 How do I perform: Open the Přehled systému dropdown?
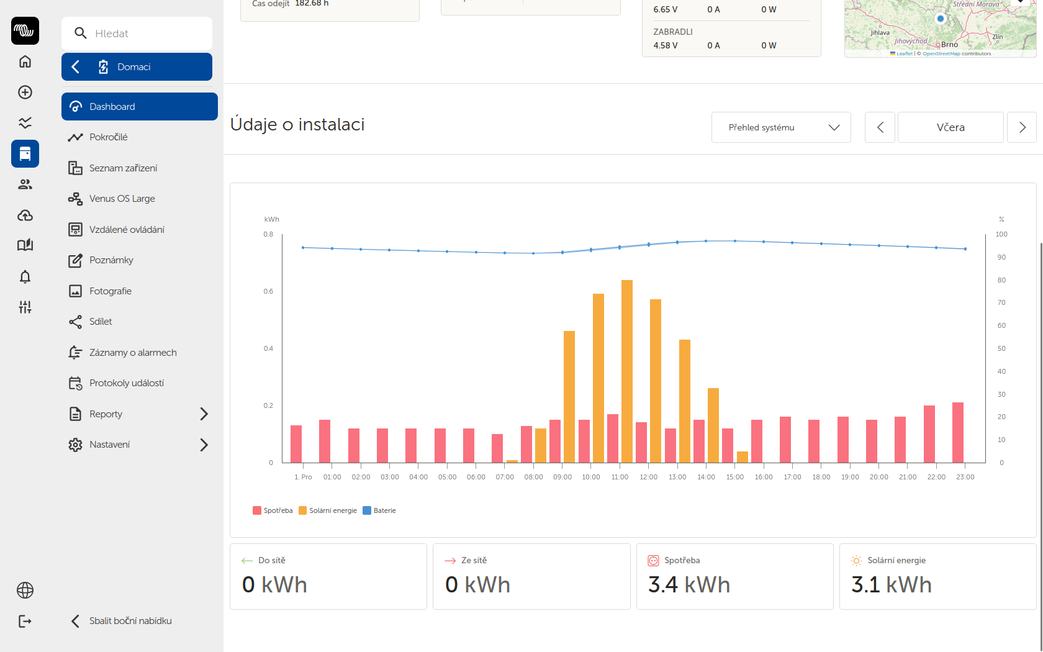(780, 127)
